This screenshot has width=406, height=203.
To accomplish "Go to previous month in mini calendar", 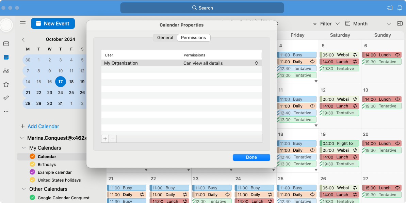I will click(x=23, y=39).
